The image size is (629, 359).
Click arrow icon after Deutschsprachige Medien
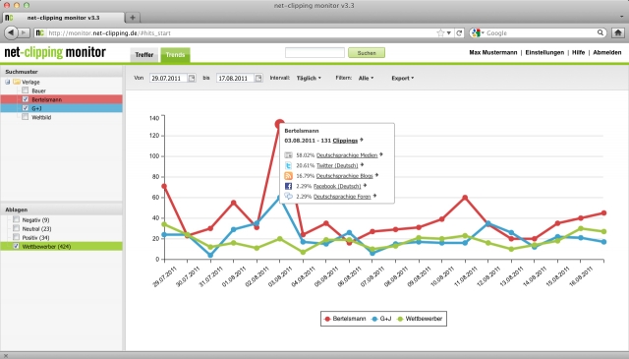coord(381,154)
